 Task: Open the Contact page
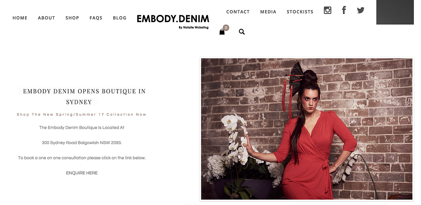pos(238,12)
